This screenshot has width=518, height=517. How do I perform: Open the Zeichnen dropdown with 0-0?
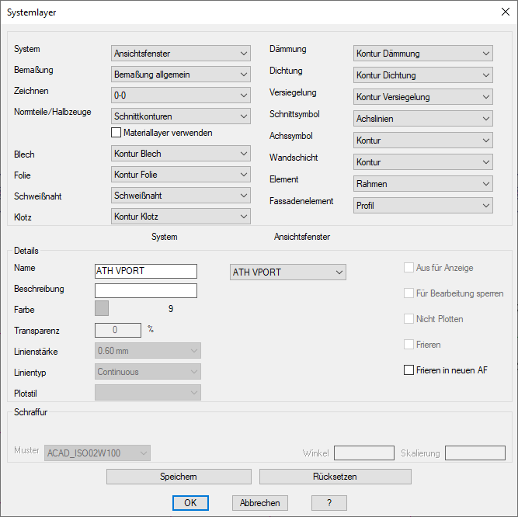(180, 95)
